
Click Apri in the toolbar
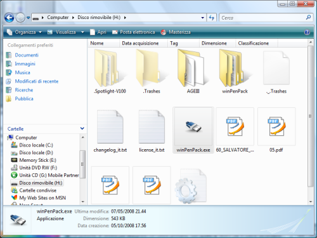(x=98, y=32)
